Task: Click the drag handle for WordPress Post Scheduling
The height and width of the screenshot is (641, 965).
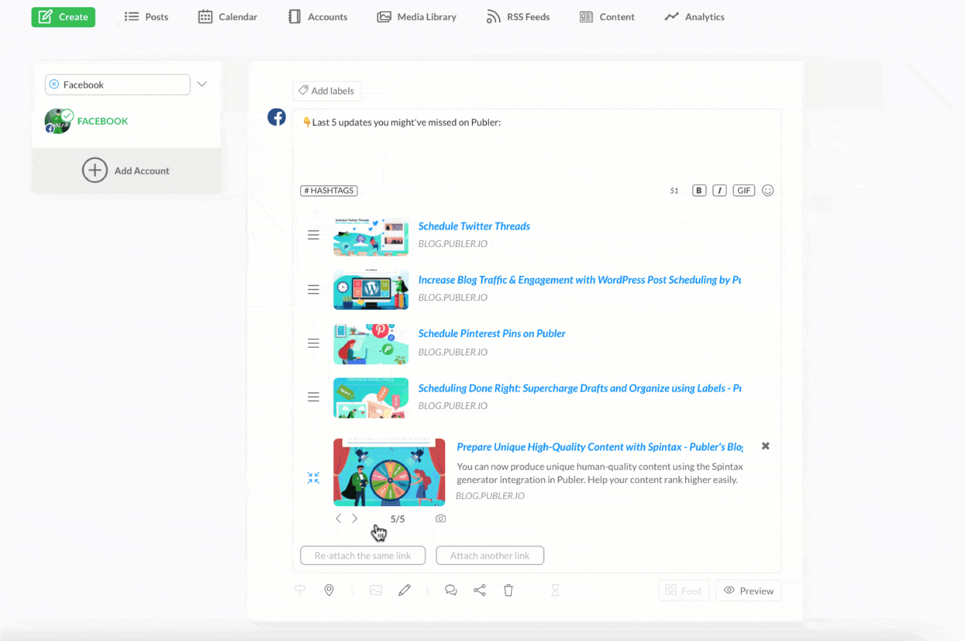Action: coord(313,290)
